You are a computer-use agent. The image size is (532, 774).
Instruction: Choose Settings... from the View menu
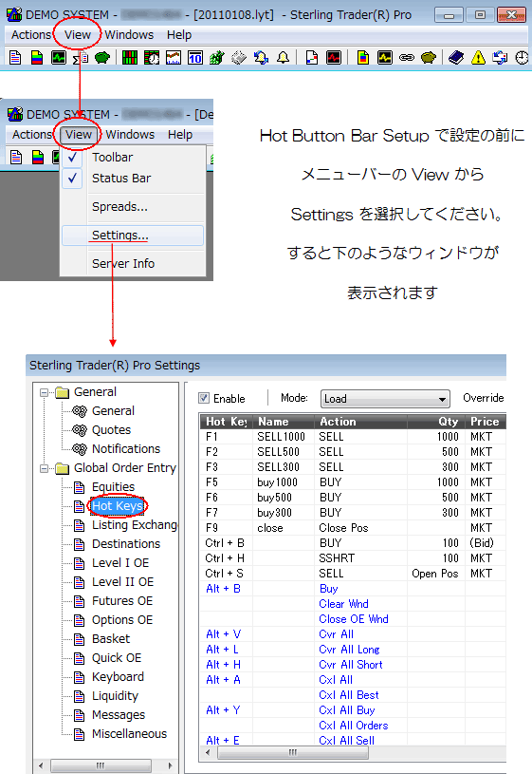pos(133,236)
